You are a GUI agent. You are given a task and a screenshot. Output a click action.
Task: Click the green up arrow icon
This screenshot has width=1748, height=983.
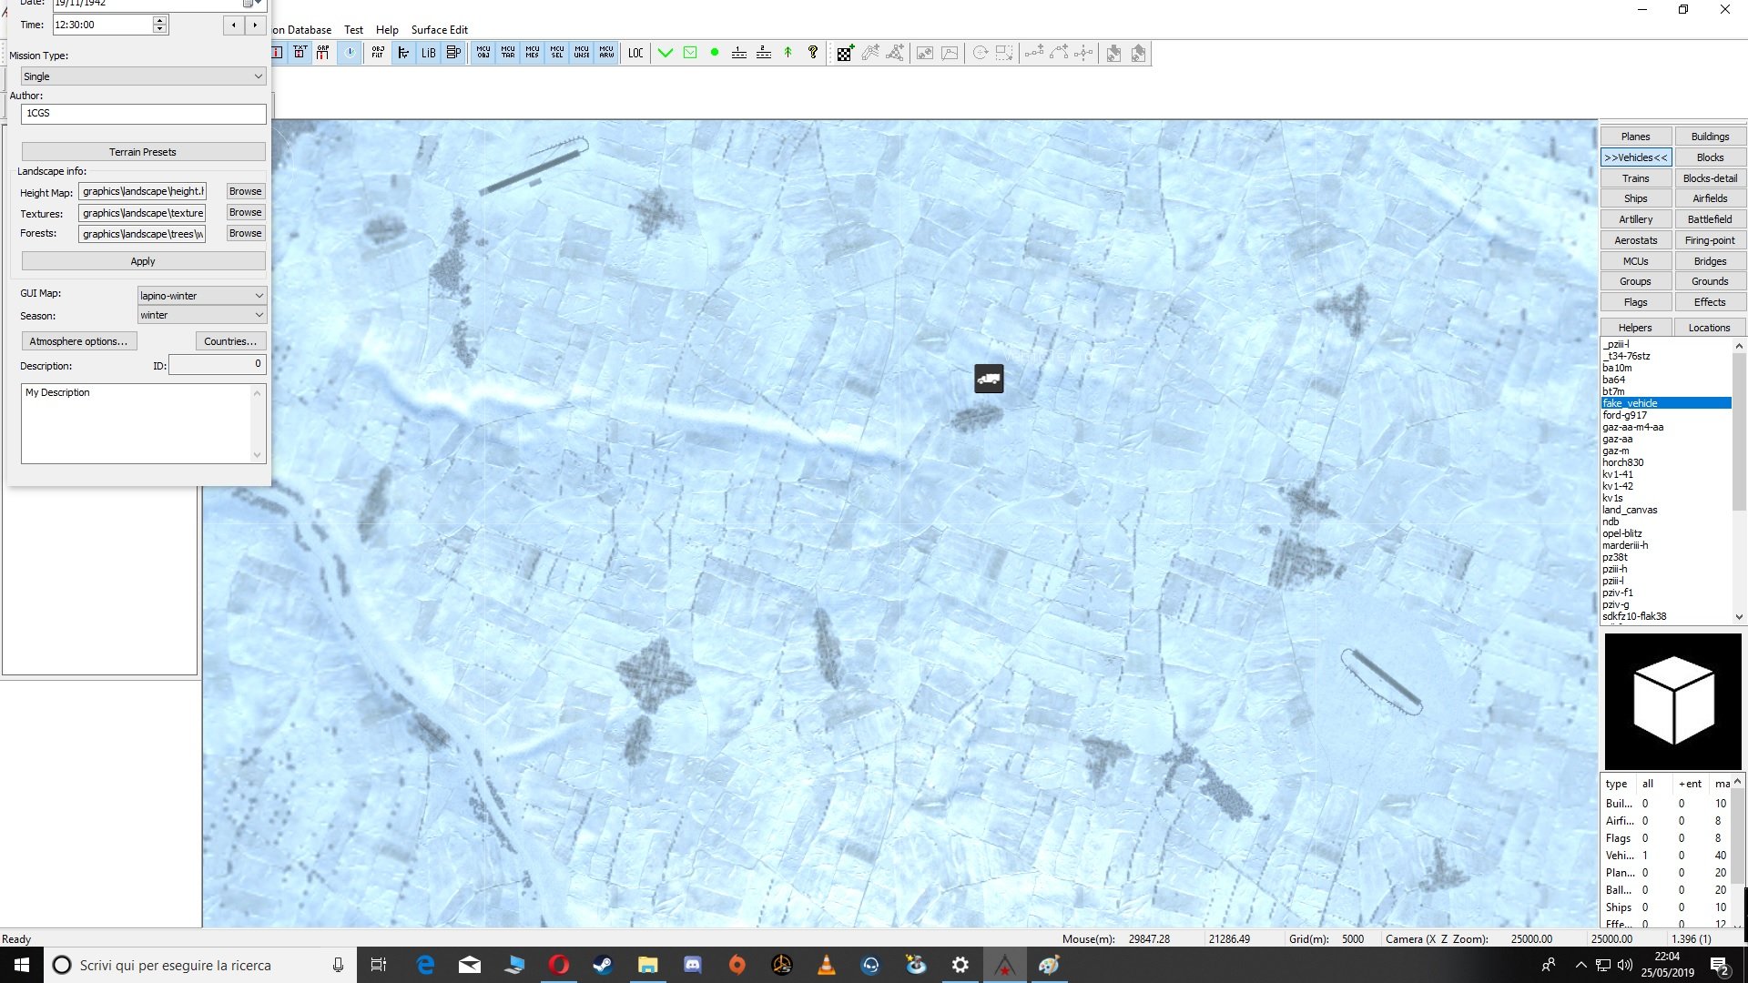click(x=788, y=53)
